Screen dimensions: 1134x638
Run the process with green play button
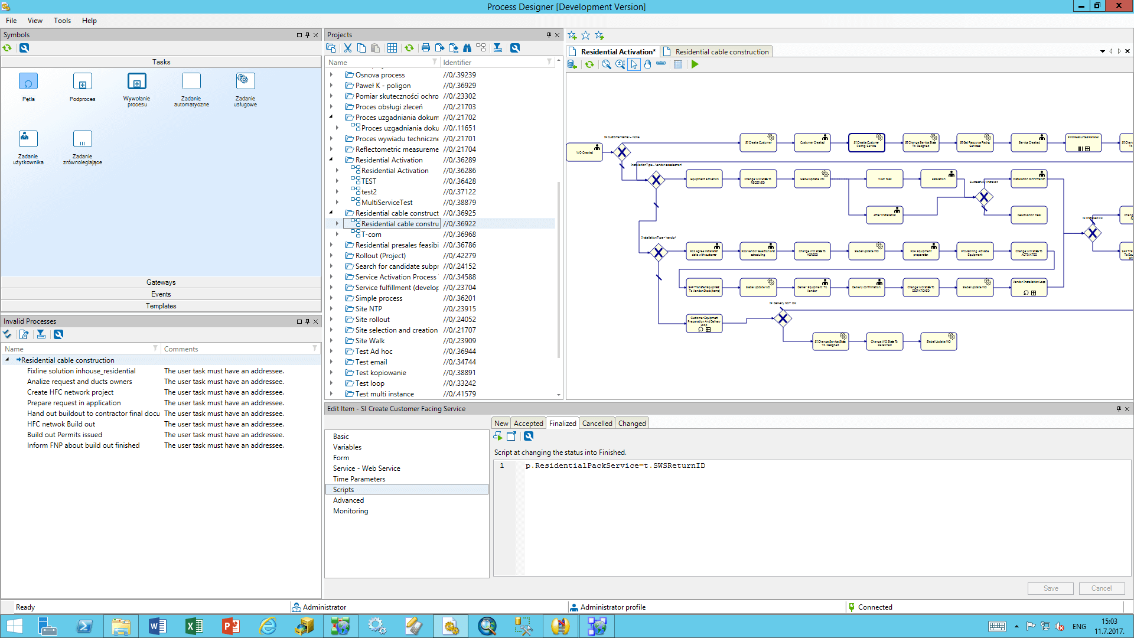click(x=695, y=64)
